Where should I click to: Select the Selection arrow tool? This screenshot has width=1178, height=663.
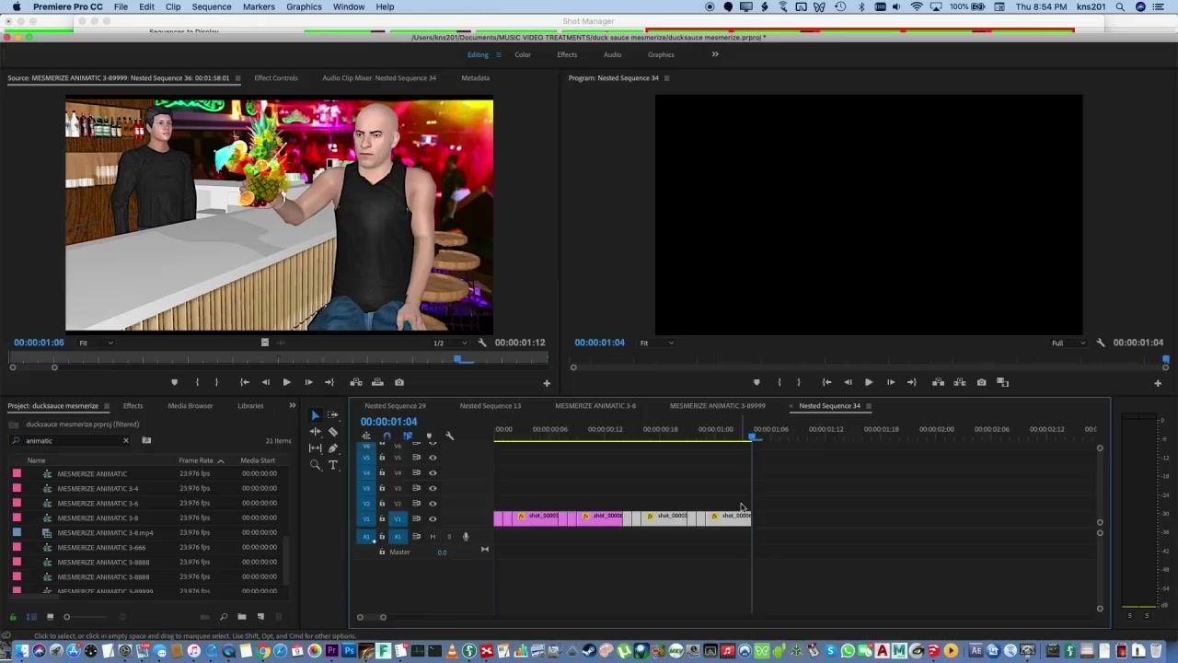point(315,415)
